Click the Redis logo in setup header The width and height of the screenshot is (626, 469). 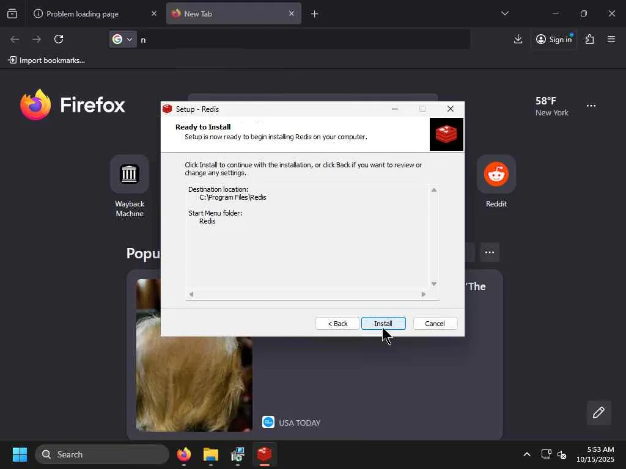446,134
